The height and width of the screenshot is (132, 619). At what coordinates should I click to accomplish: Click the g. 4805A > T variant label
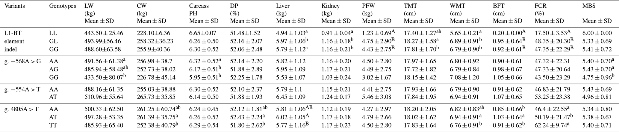pyautogui.click(x=22, y=109)
